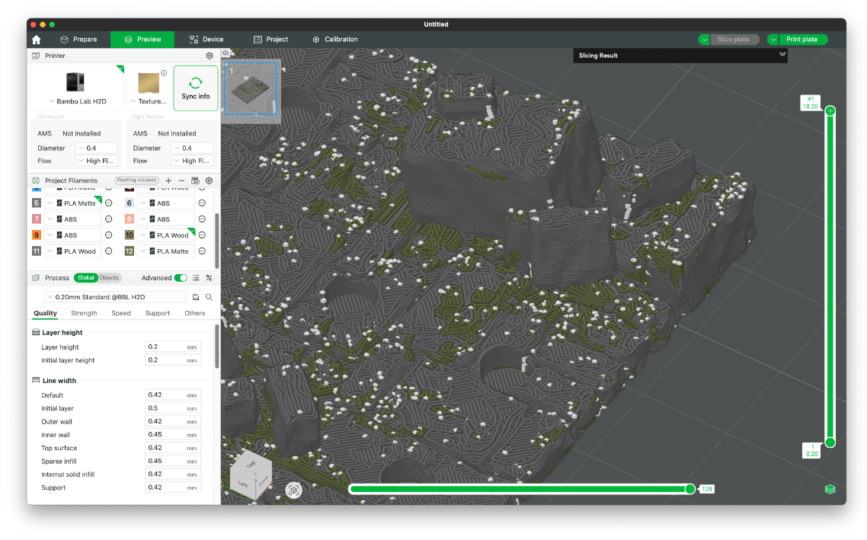Click the Sync info button
The width and height of the screenshot is (867, 540).
pyautogui.click(x=196, y=88)
